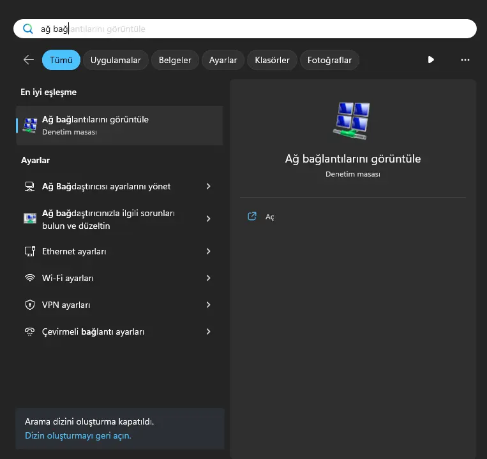The height and width of the screenshot is (459, 487).
Task: Switch to the Ayarlar filter tab
Action: coord(223,60)
